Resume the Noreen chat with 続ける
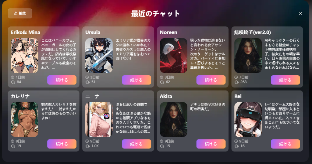Viewport: 312px width, 164px height. pyautogui.click(x=211, y=80)
